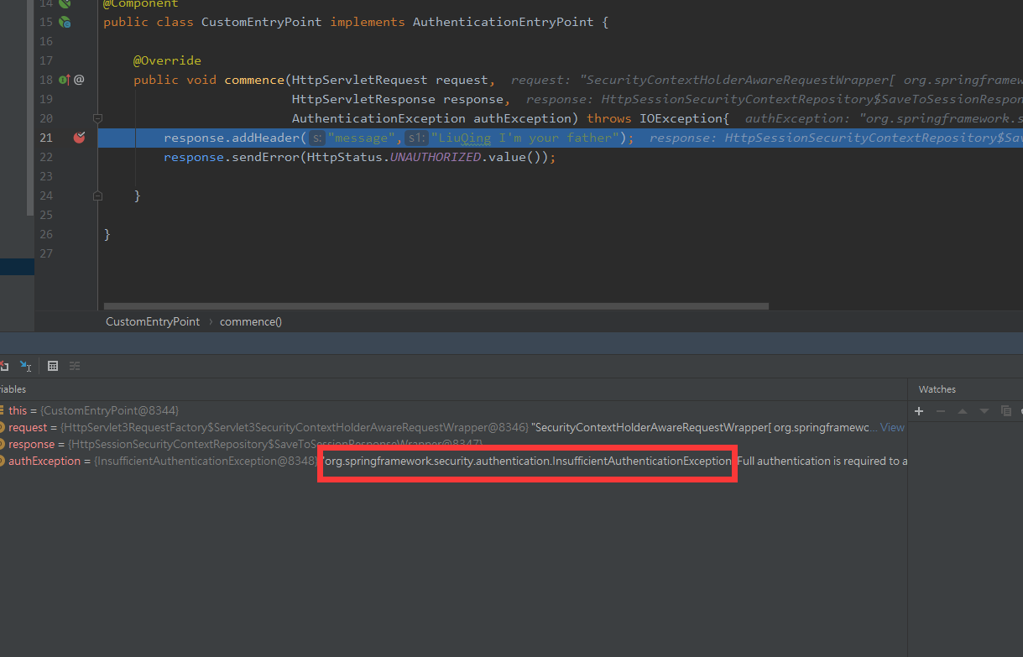Screen dimensions: 1023x657
Task: Click the View link for request value
Action: coord(892,428)
